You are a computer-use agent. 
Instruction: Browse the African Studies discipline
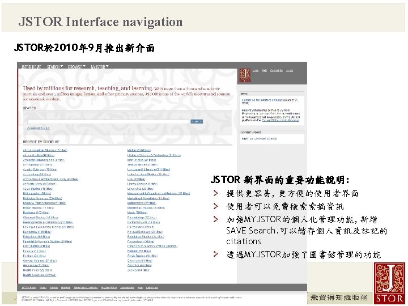[39, 155]
